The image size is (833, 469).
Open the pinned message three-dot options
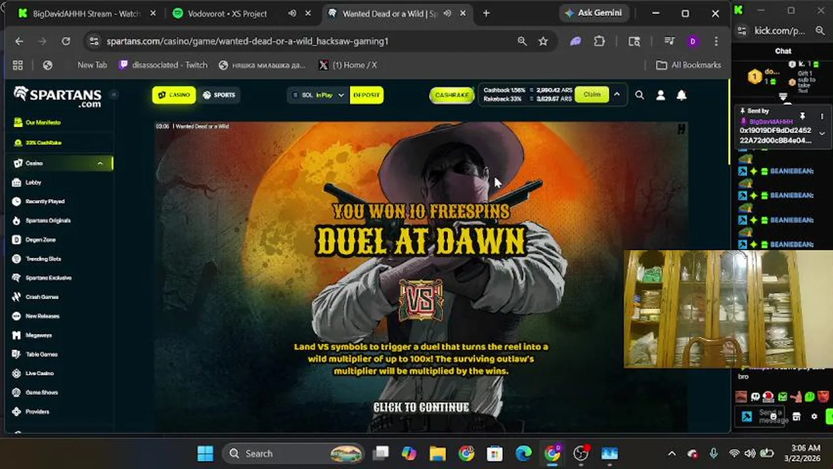822,117
